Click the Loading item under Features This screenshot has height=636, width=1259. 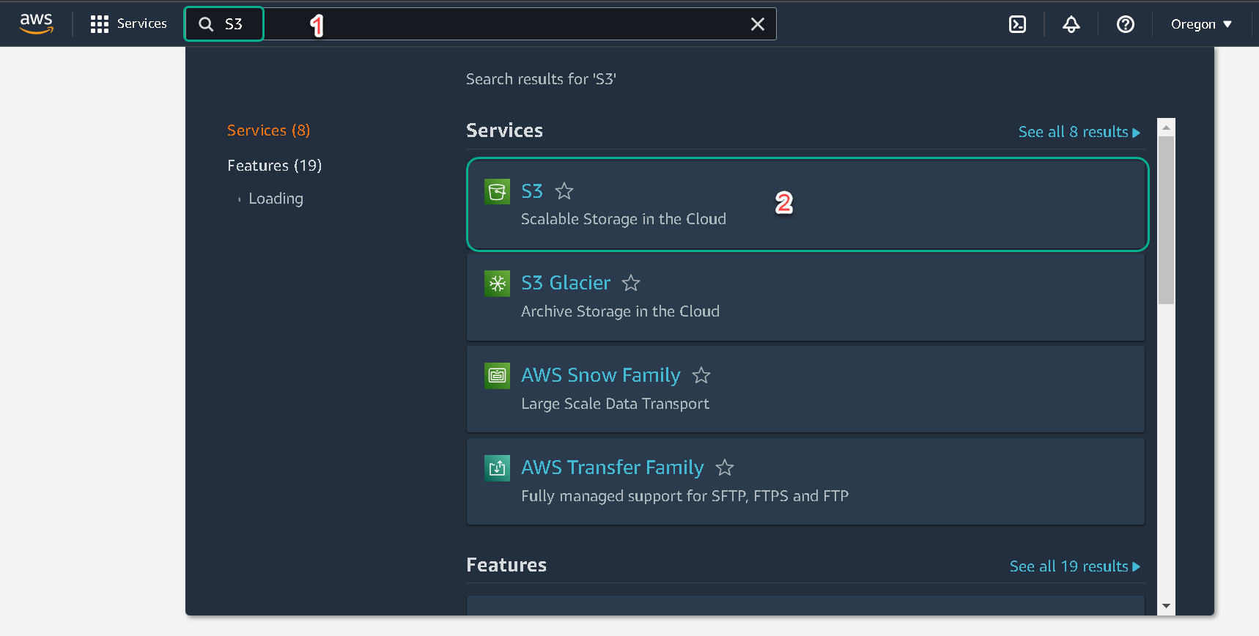[x=276, y=199]
